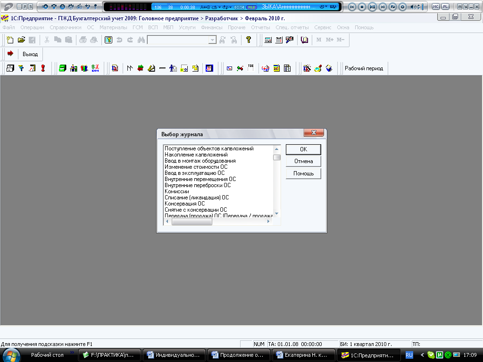Click the RU language indicator in taskbar

[x=409, y=355]
